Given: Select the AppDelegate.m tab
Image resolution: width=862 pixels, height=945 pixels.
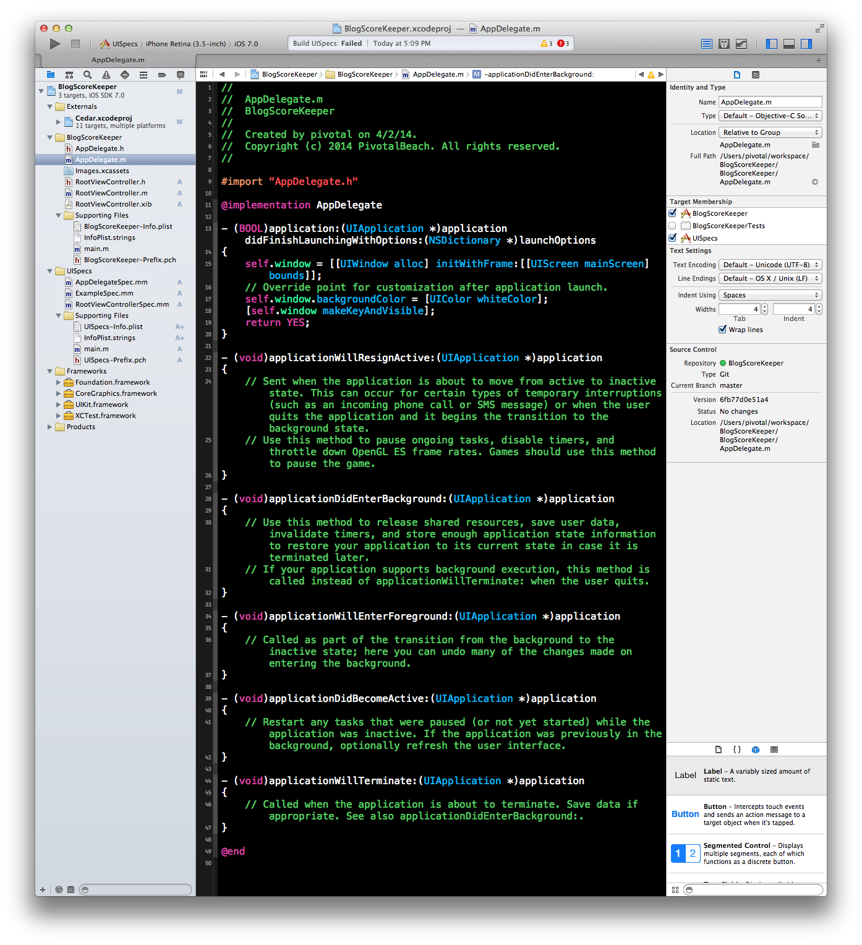Looking at the screenshot, I should point(118,60).
